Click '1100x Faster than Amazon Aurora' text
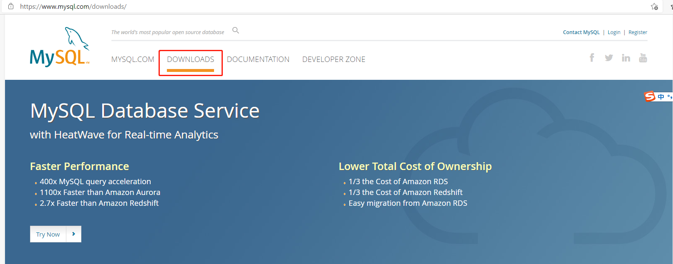The image size is (673, 264). click(x=100, y=192)
